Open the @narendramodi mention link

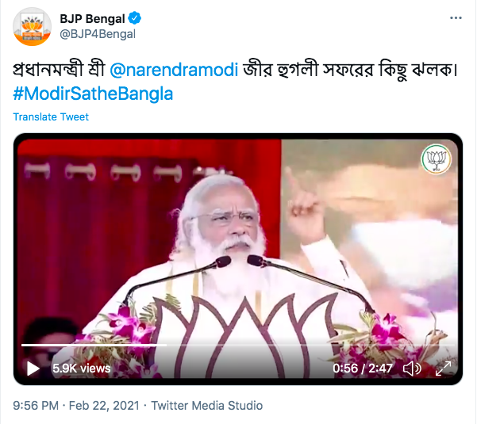pyautogui.click(x=174, y=70)
